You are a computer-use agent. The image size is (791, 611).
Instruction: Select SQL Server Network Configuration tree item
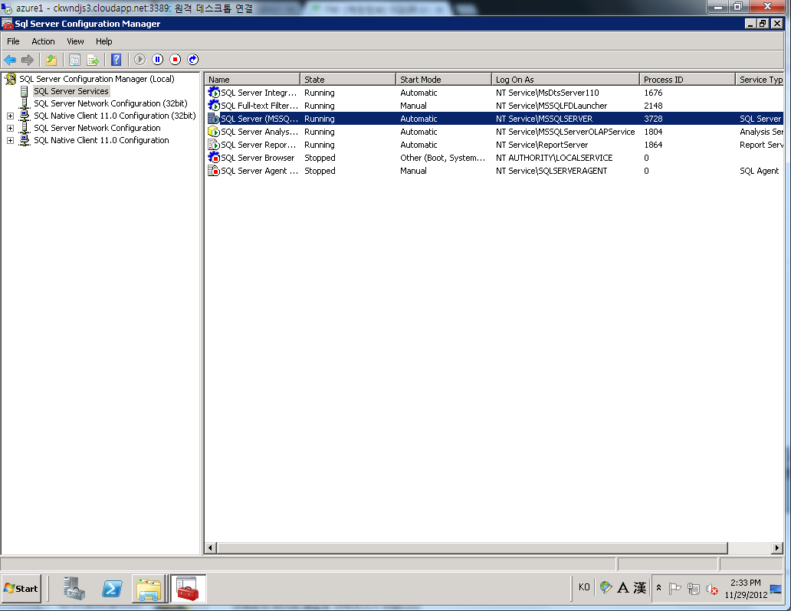(97, 128)
